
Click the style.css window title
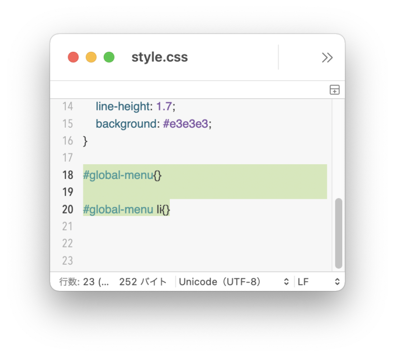point(159,57)
